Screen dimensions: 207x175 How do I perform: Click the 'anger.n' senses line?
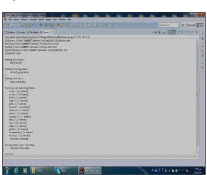pyautogui.click(x=18, y=100)
